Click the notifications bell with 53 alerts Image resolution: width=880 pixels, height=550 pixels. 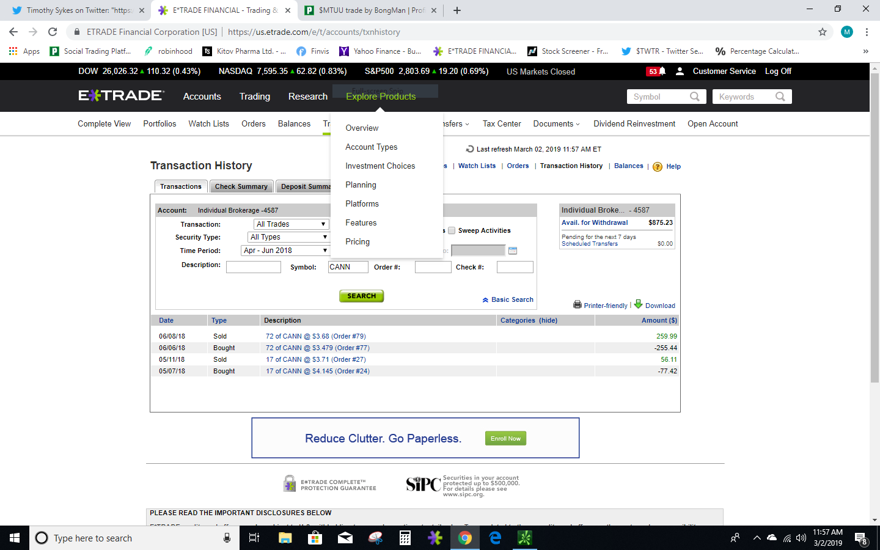pyautogui.click(x=656, y=71)
